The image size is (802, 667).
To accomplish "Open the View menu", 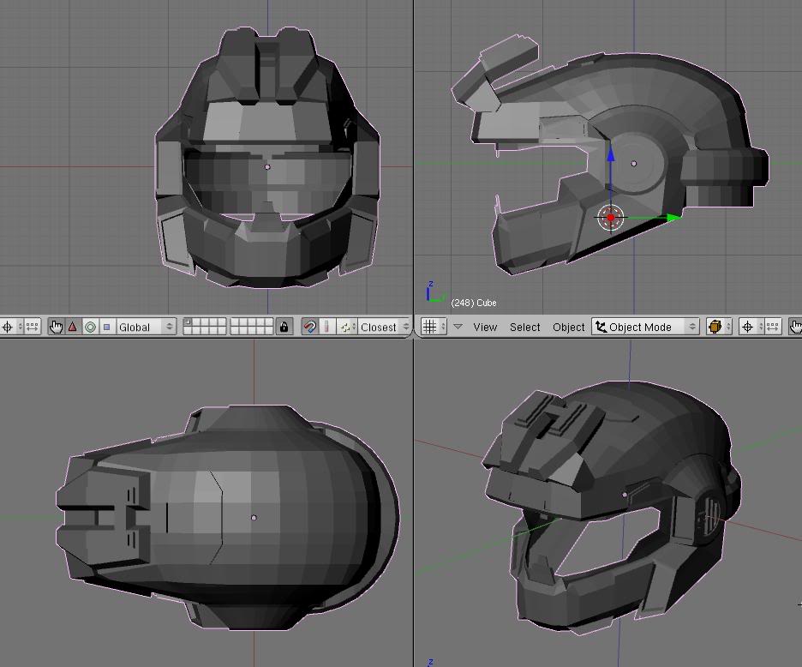I will 485,327.
